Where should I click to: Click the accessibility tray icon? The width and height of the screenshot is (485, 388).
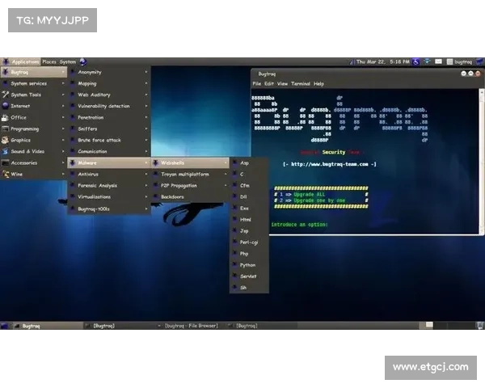pyautogui.click(x=416, y=62)
